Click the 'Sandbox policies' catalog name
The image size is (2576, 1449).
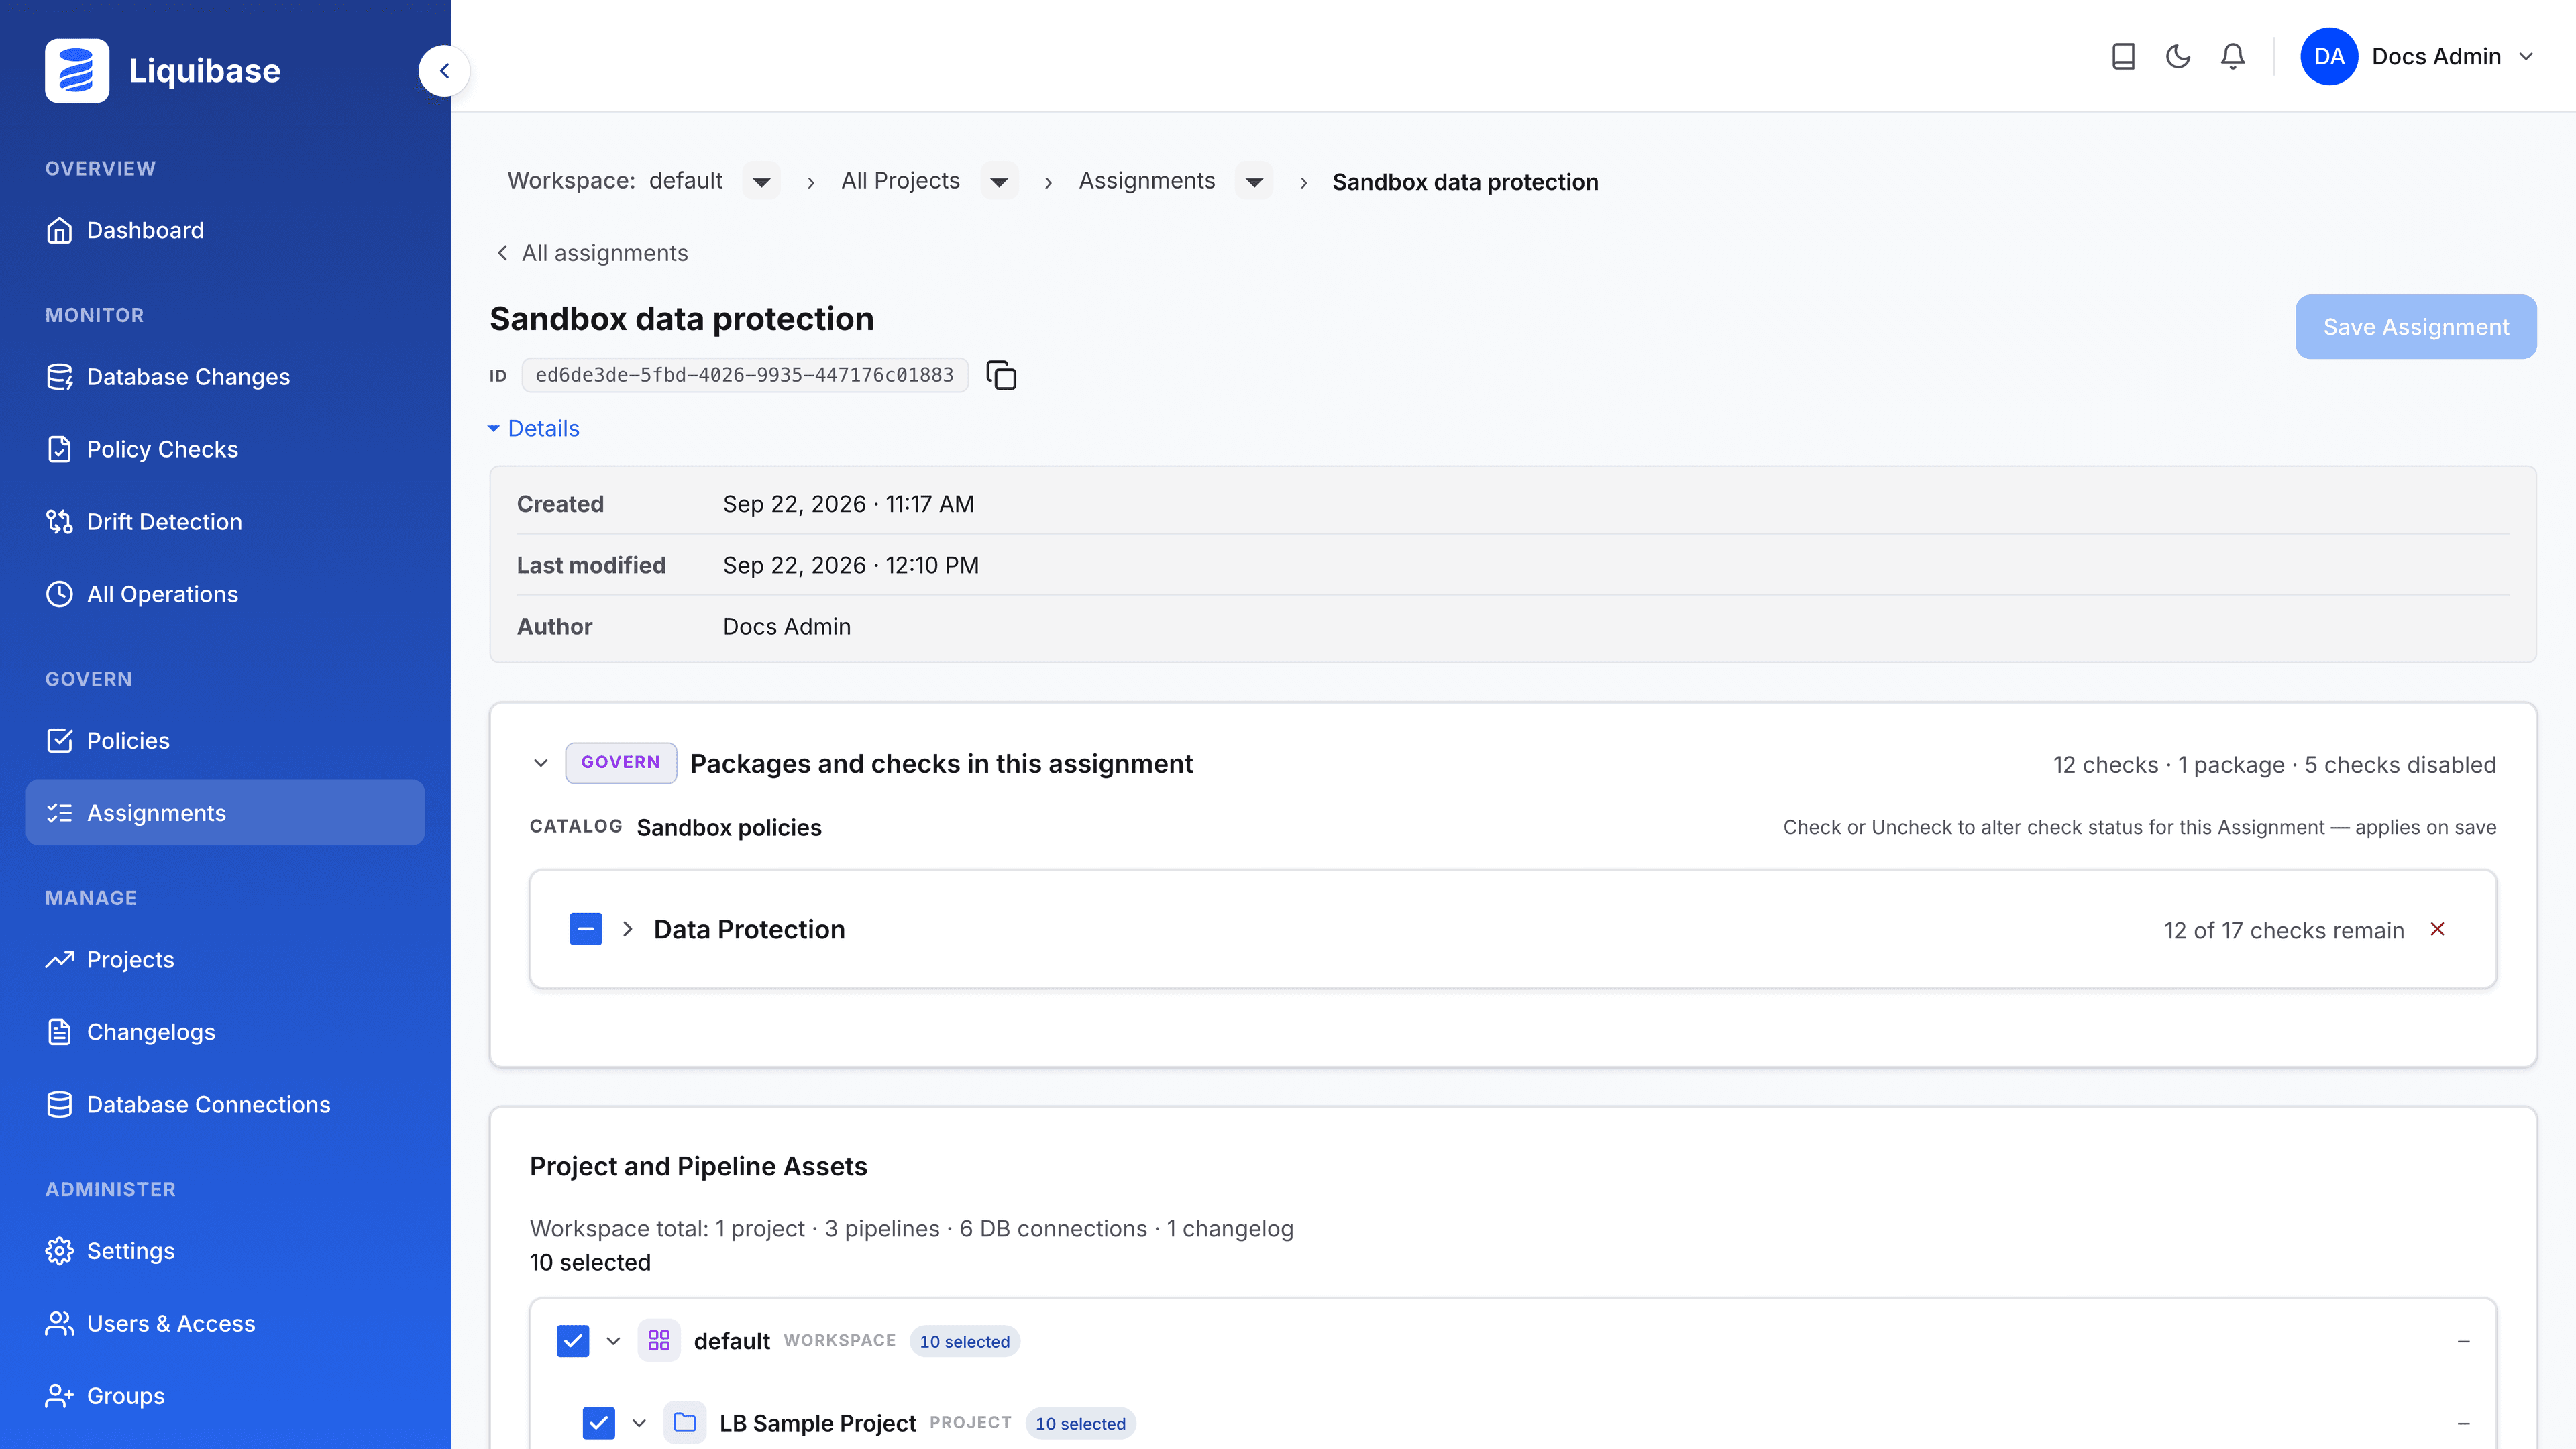point(729,828)
